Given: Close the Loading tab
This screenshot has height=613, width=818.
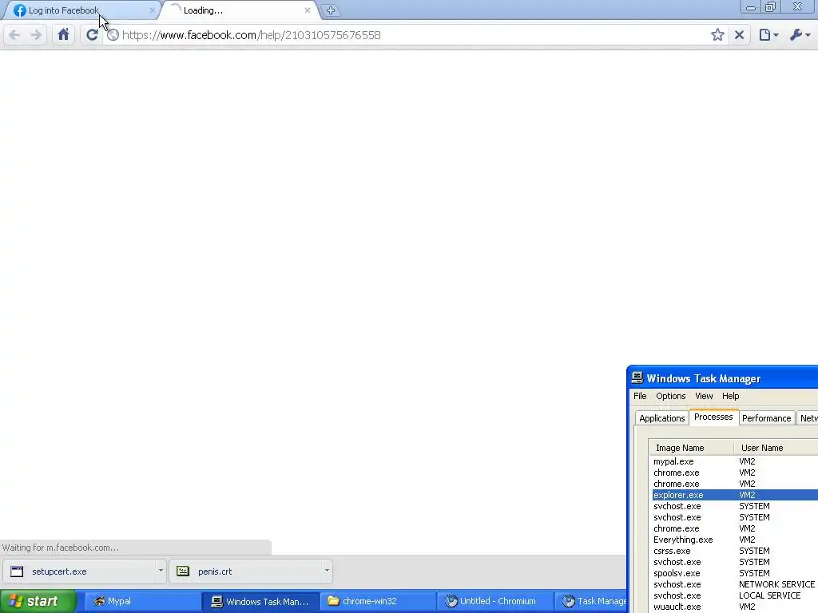Looking at the screenshot, I should click(x=308, y=10).
